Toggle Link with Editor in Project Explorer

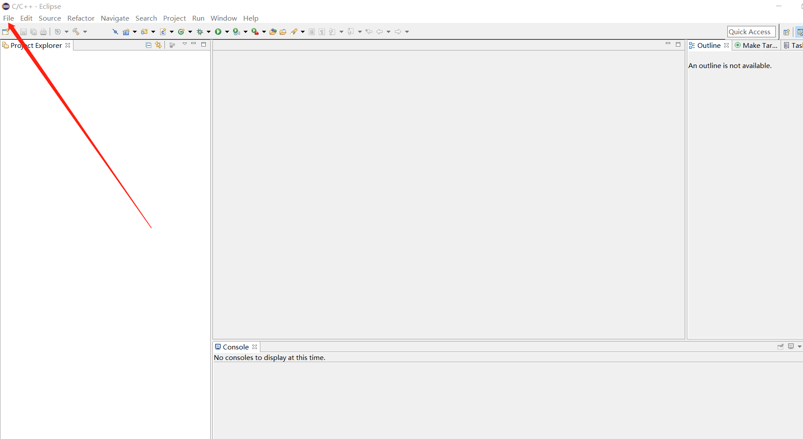(x=158, y=45)
